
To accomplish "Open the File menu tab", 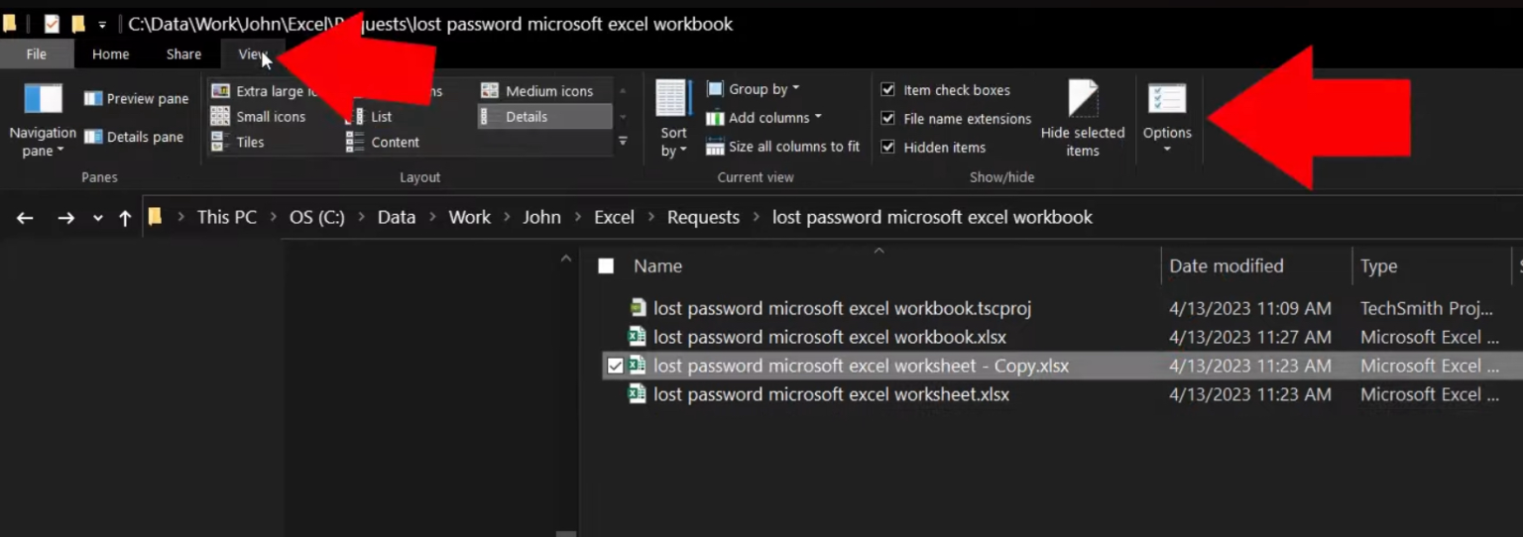I will tap(37, 54).
